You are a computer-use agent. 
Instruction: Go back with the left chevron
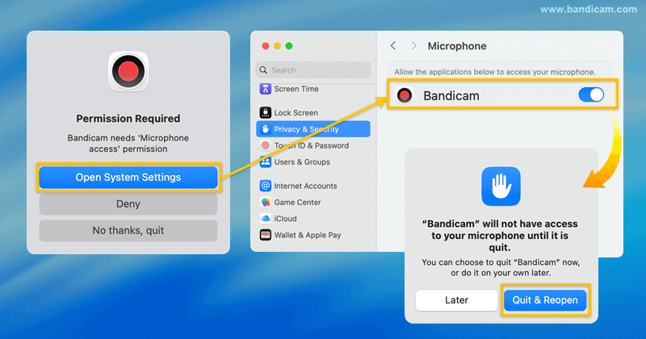coord(393,46)
